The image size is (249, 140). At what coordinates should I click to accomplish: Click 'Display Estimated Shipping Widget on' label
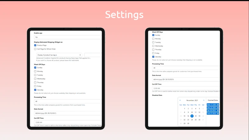[48, 42]
